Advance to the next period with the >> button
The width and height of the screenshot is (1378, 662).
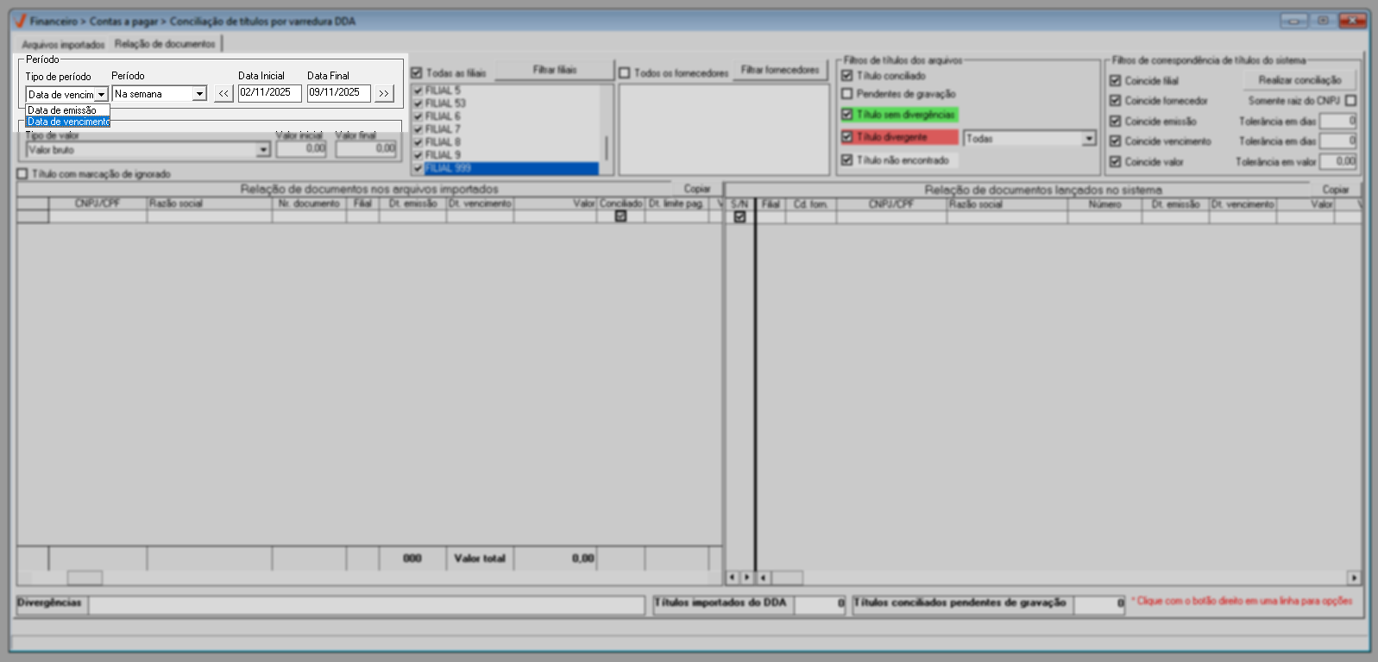384,93
